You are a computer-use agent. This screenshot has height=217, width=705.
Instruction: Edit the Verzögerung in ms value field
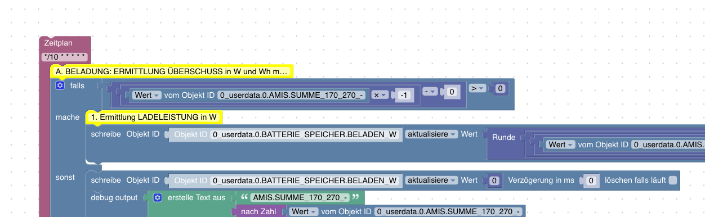tap(591, 180)
